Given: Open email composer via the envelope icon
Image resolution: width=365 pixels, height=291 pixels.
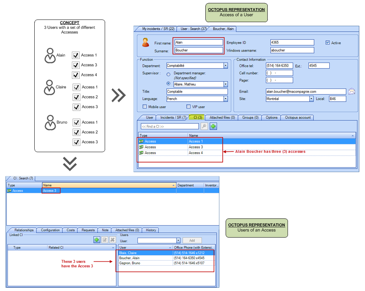Looking at the screenshot, I should 352,91.
